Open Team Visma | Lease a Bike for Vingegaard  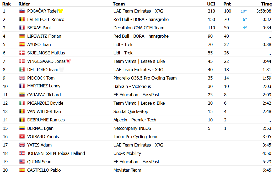139,61
